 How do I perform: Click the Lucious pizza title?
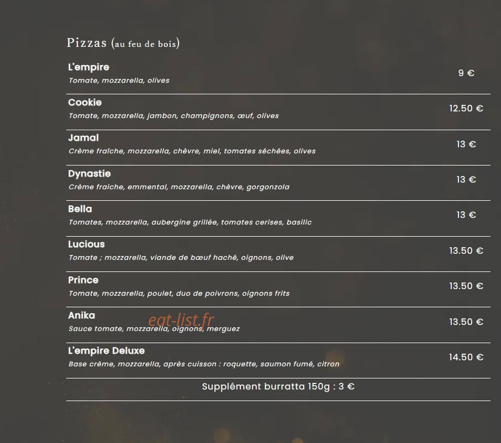[86, 244]
